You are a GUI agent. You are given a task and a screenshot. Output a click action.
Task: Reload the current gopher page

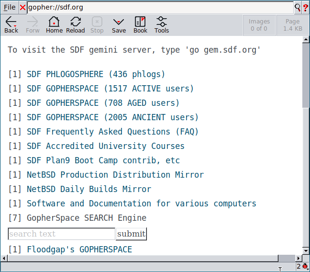click(x=75, y=25)
